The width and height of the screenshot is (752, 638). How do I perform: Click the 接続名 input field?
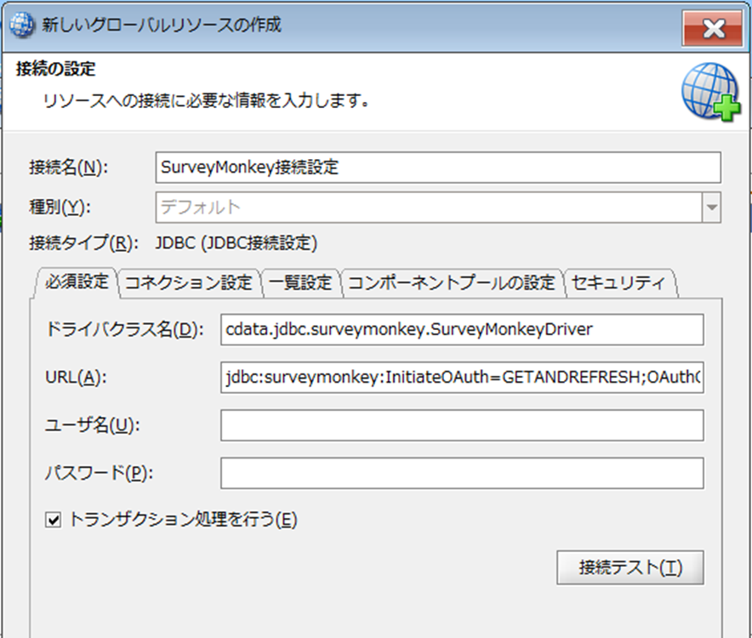[438, 168]
